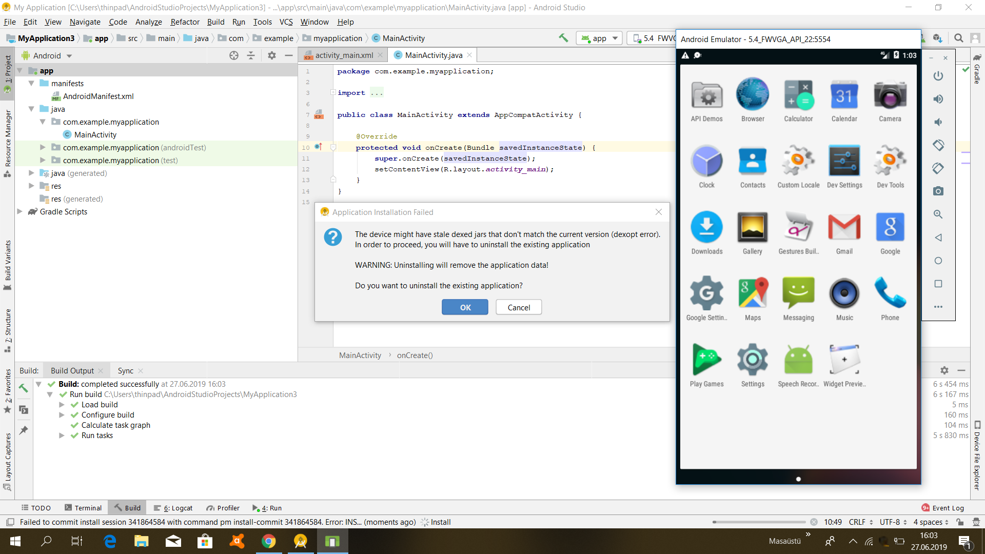
Task: Rotate the emulator left
Action: [x=938, y=145]
